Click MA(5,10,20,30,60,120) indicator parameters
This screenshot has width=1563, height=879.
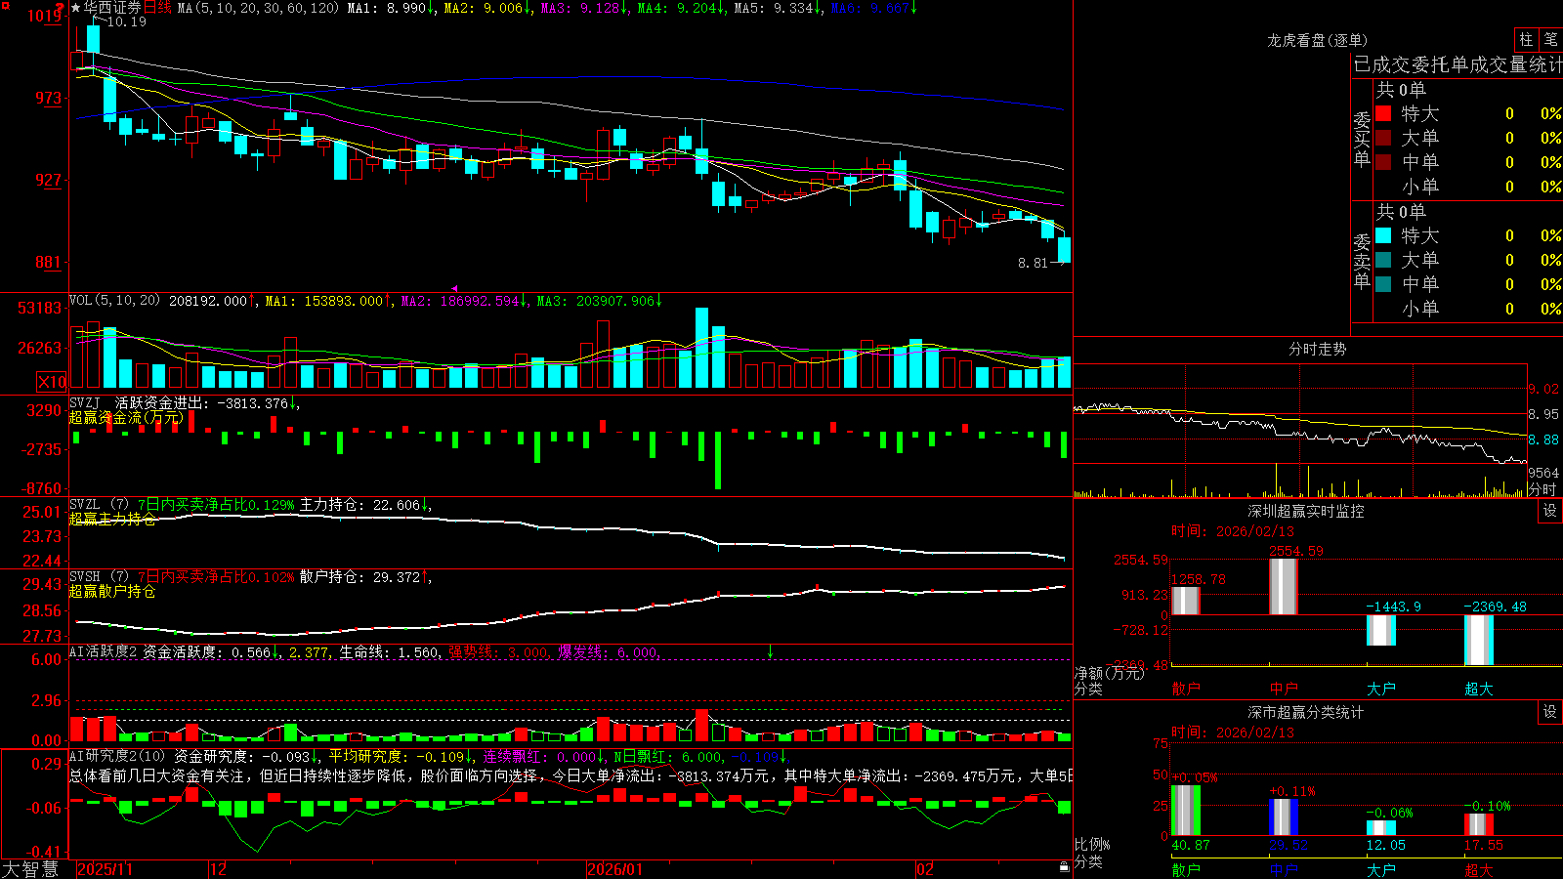(x=258, y=8)
